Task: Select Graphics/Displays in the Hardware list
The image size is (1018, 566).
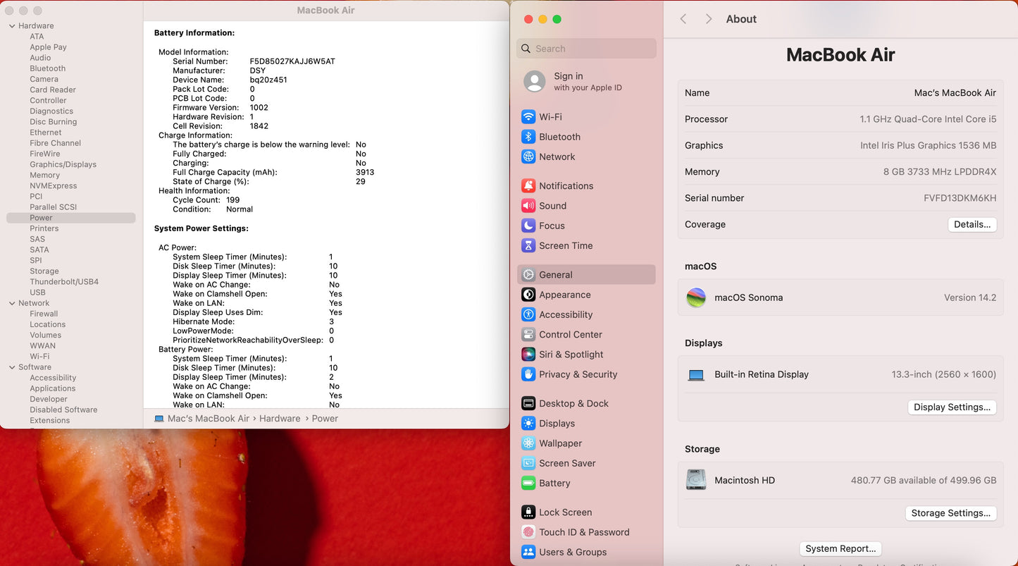Action: [63, 164]
